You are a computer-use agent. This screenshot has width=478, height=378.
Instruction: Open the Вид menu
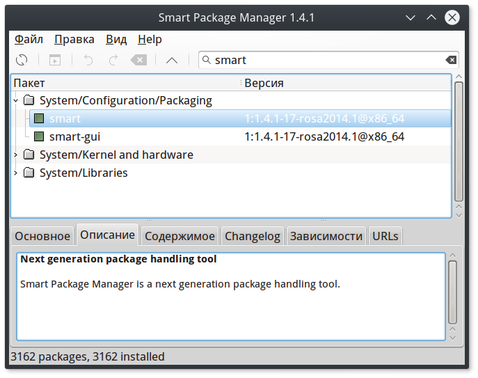click(x=116, y=40)
